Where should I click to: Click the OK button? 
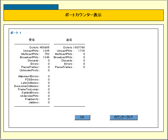[82, 117]
